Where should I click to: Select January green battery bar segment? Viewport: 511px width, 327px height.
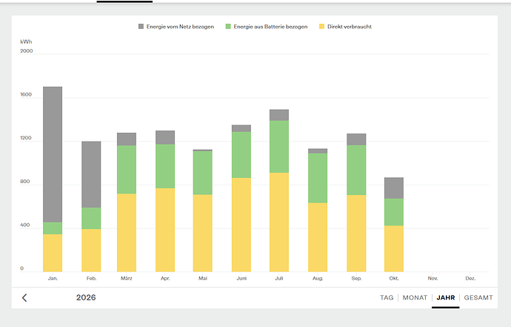click(x=53, y=228)
